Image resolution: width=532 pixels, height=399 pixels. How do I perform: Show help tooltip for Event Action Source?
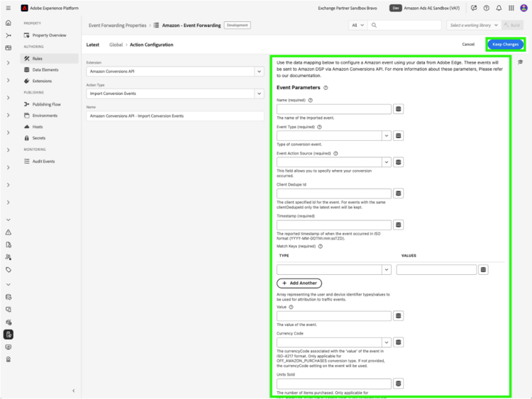tap(336, 153)
